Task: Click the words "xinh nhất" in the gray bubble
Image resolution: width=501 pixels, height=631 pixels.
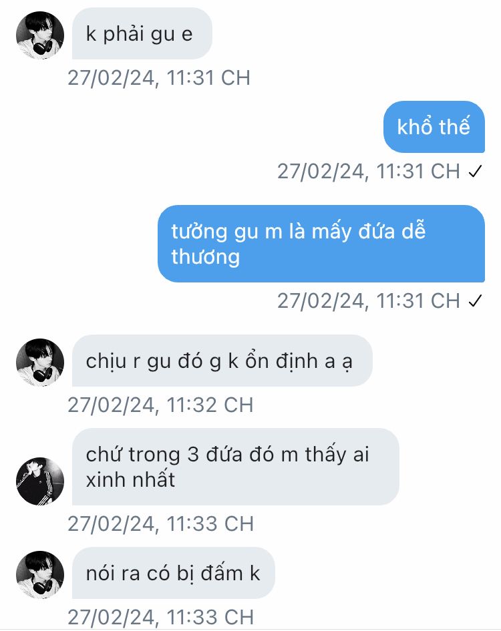Action: click(x=130, y=479)
